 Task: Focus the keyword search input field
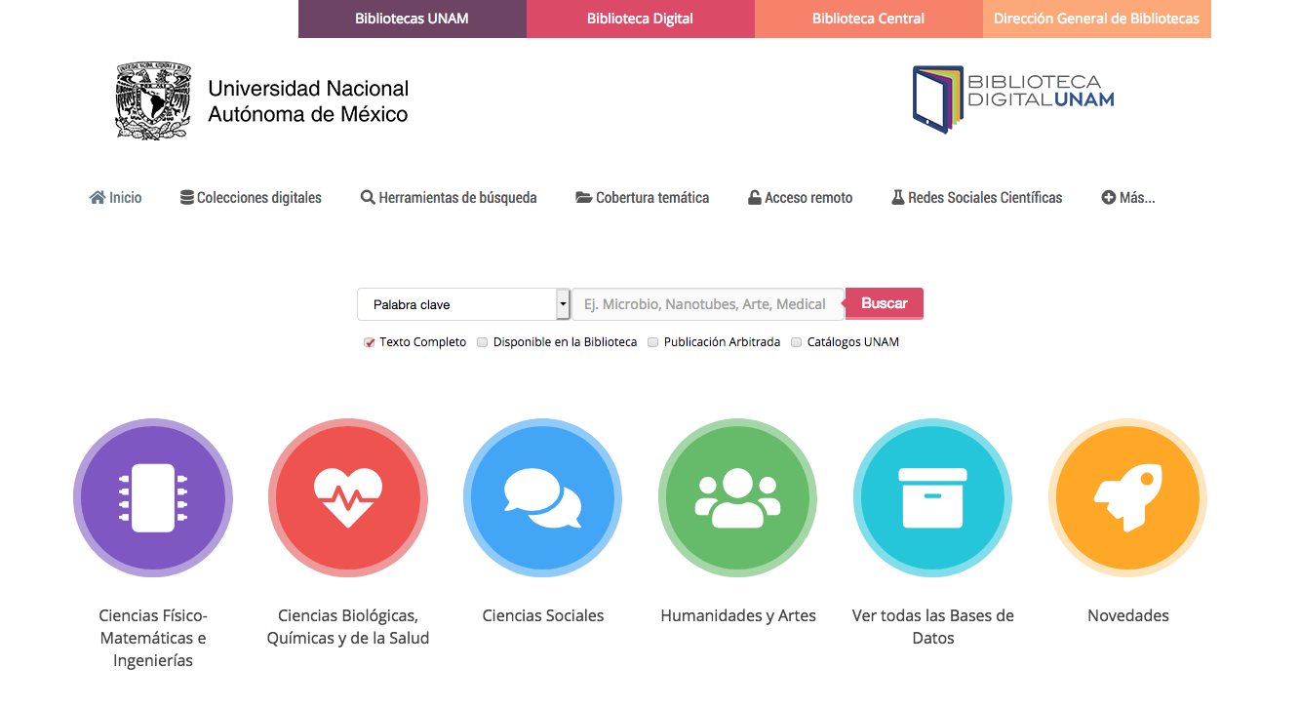708,304
